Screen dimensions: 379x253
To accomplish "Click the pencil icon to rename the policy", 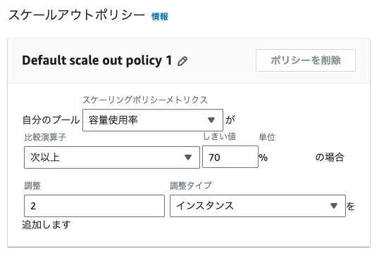I will pos(182,61).
